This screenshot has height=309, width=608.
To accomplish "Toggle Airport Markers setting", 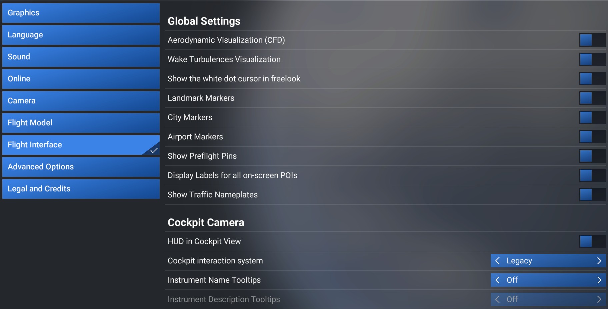I will pyautogui.click(x=592, y=137).
